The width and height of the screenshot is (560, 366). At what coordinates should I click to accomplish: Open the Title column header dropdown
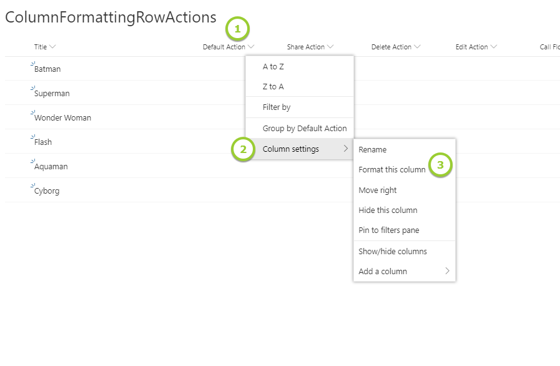click(45, 47)
